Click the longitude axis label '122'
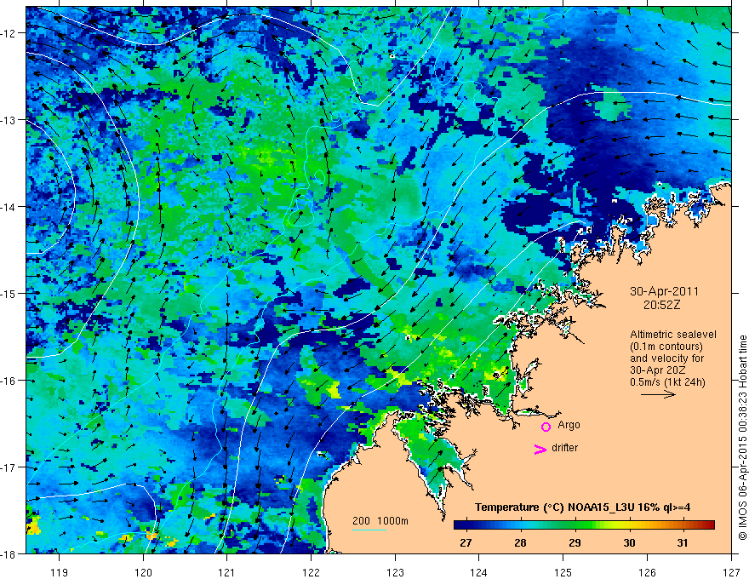This screenshot has width=749, height=579. [x=311, y=572]
